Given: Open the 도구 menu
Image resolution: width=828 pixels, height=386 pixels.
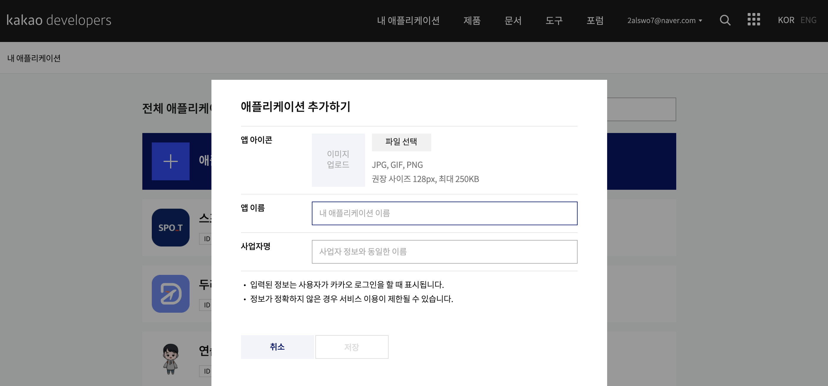Looking at the screenshot, I should pos(554,21).
